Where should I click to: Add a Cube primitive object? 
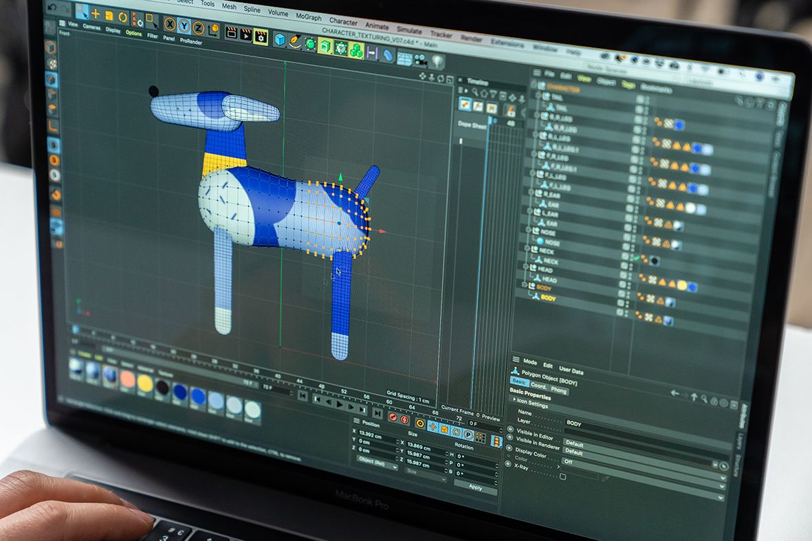(x=280, y=39)
